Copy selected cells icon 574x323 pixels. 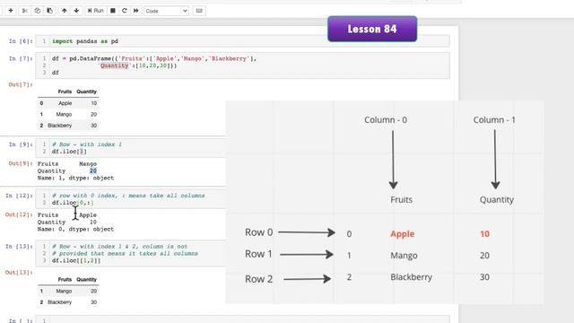(x=38, y=11)
